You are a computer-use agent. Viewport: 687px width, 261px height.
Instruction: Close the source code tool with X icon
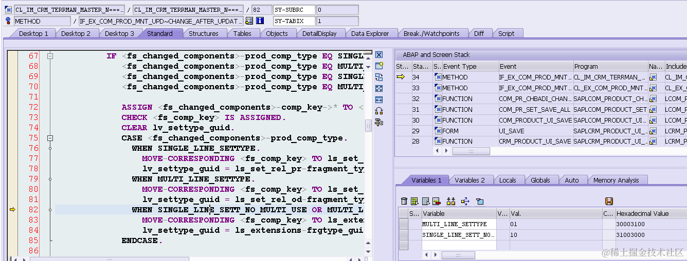coord(379,55)
